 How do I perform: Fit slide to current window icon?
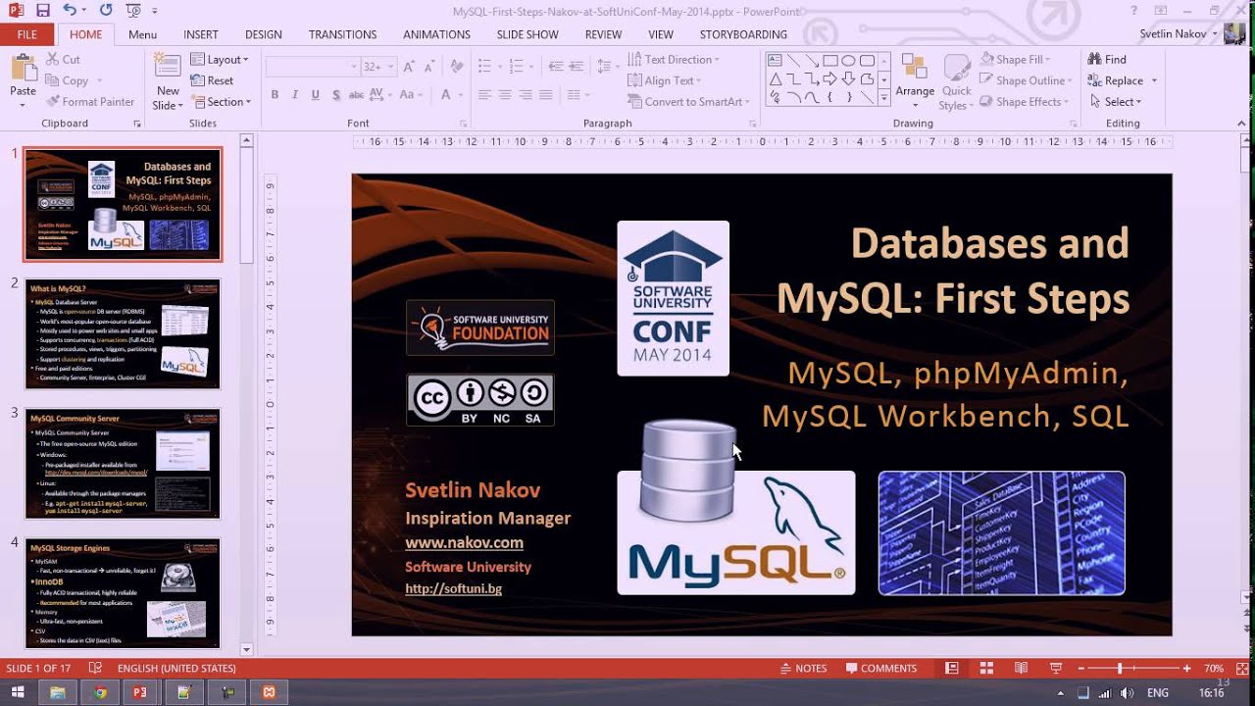[1240, 669]
